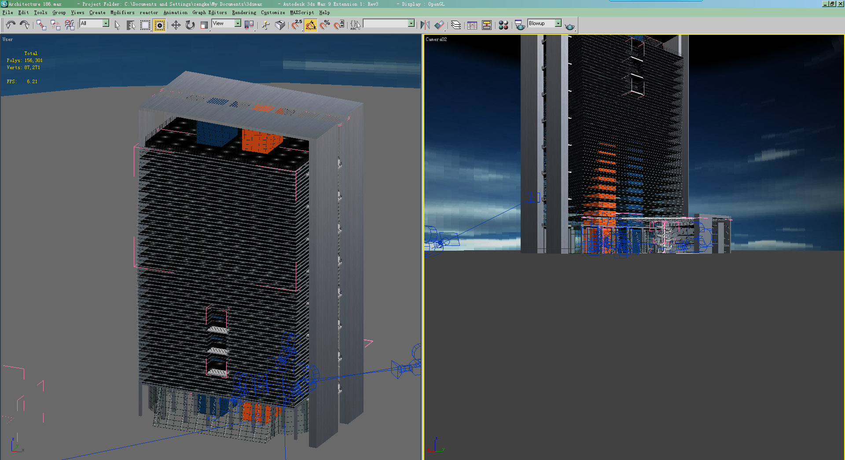The height and width of the screenshot is (460, 845).
Task: Toggle the Percent Snap magnet
Action: click(x=325, y=25)
